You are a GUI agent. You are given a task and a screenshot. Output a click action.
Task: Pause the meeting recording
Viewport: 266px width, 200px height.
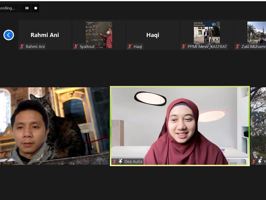(x=27, y=8)
